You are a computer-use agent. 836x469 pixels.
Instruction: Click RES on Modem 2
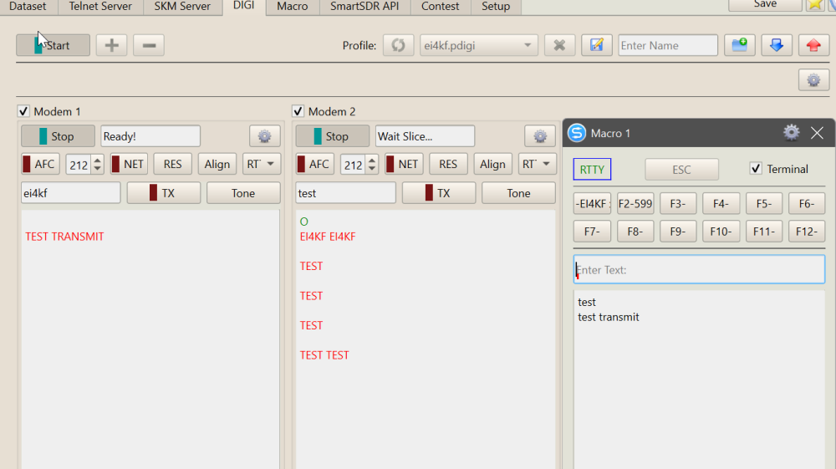pyautogui.click(x=448, y=164)
